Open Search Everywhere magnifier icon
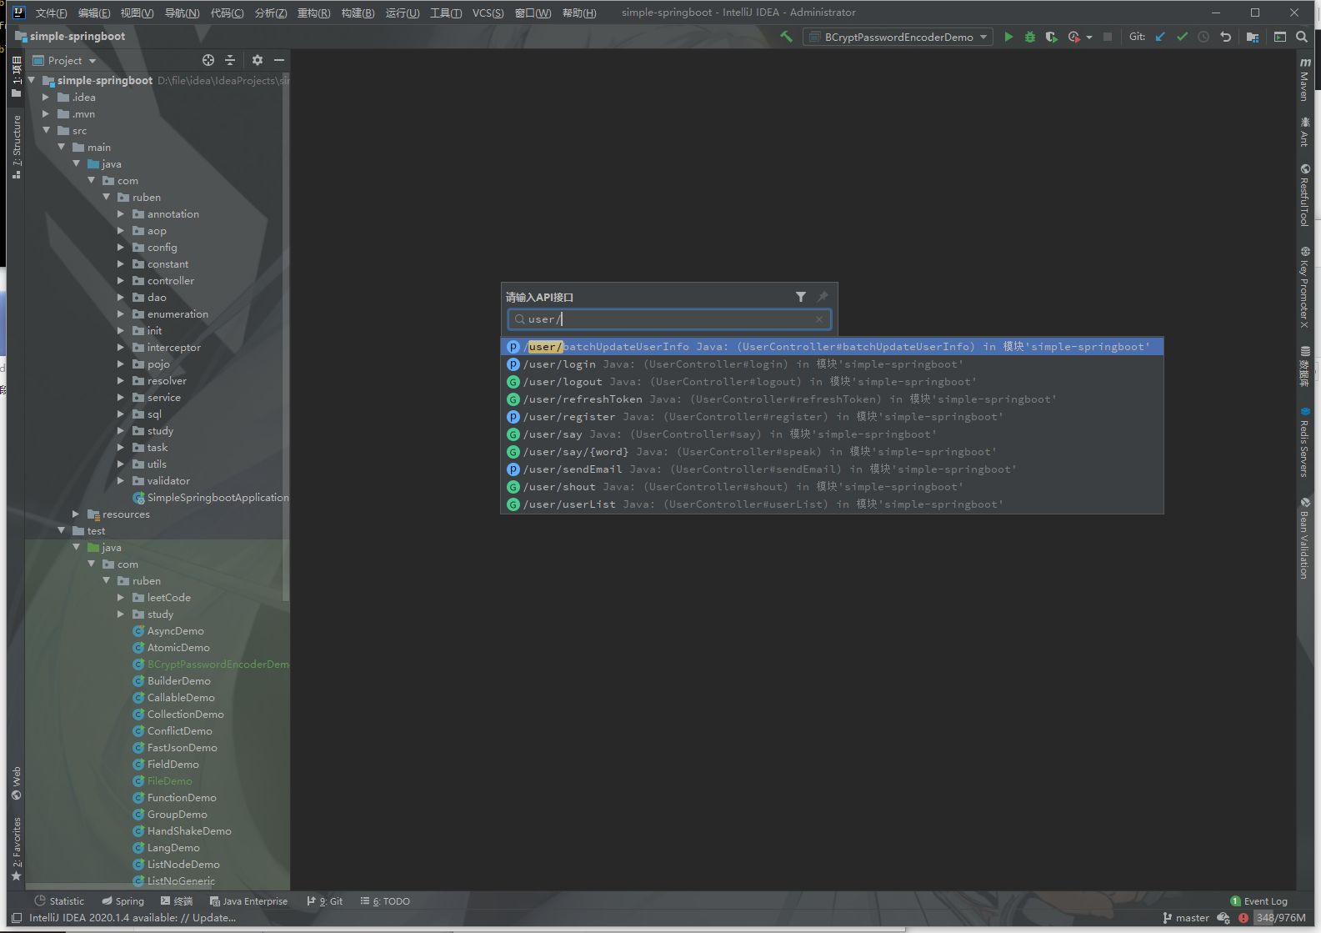The width and height of the screenshot is (1321, 933). 1302,37
